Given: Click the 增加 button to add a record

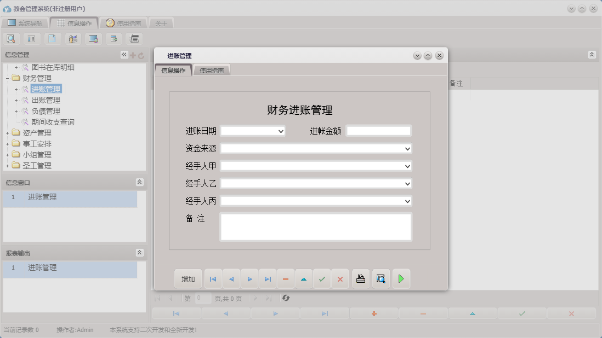Looking at the screenshot, I should click(x=188, y=278).
